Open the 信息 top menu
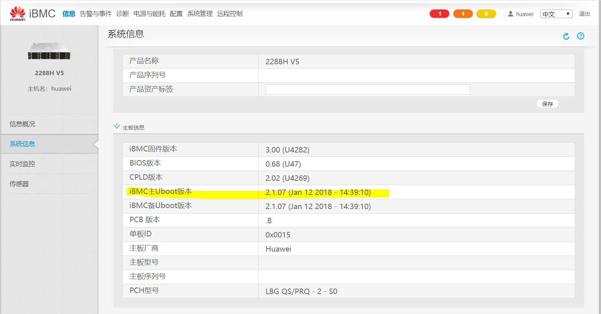Screen dimensions: 601x314 [69, 14]
